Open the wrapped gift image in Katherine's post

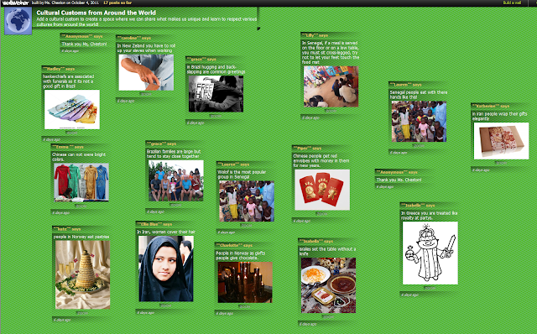[502, 141]
